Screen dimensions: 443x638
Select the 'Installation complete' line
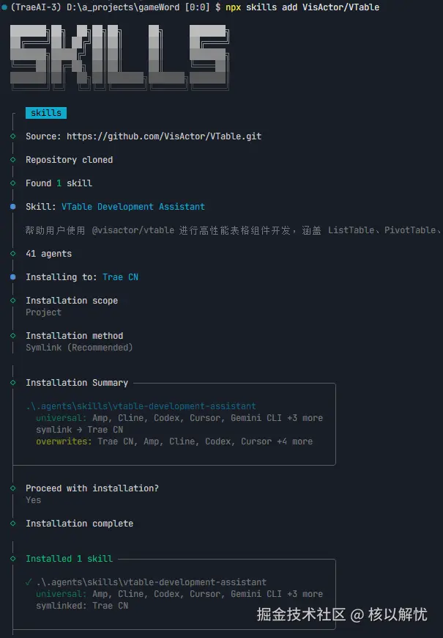[79, 524]
